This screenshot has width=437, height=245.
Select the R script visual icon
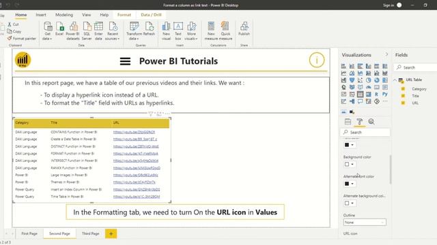tap(377, 94)
